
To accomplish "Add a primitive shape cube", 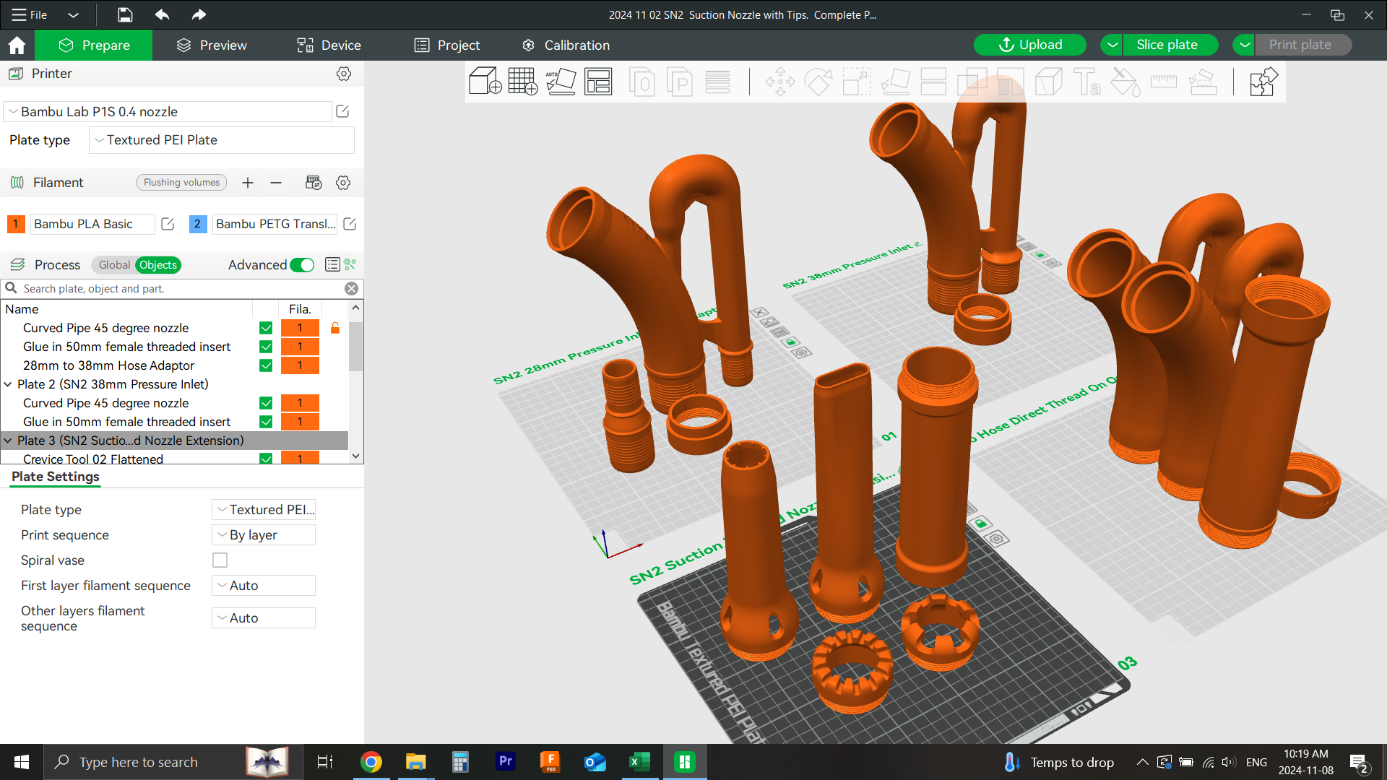I will (484, 82).
